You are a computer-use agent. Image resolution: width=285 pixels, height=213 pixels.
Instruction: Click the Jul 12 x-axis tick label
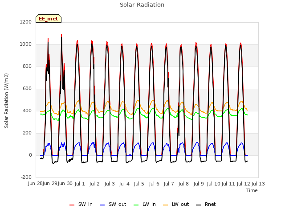(244, 184)
